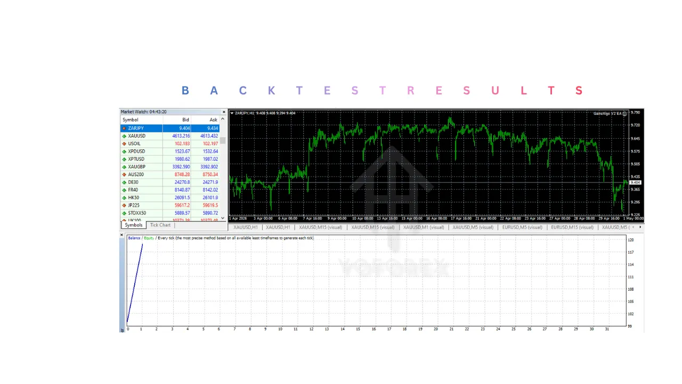682x384 pixels.
Task: Click the AUS200 down-arrow direction icon
Action: click(x=124, y=175)
